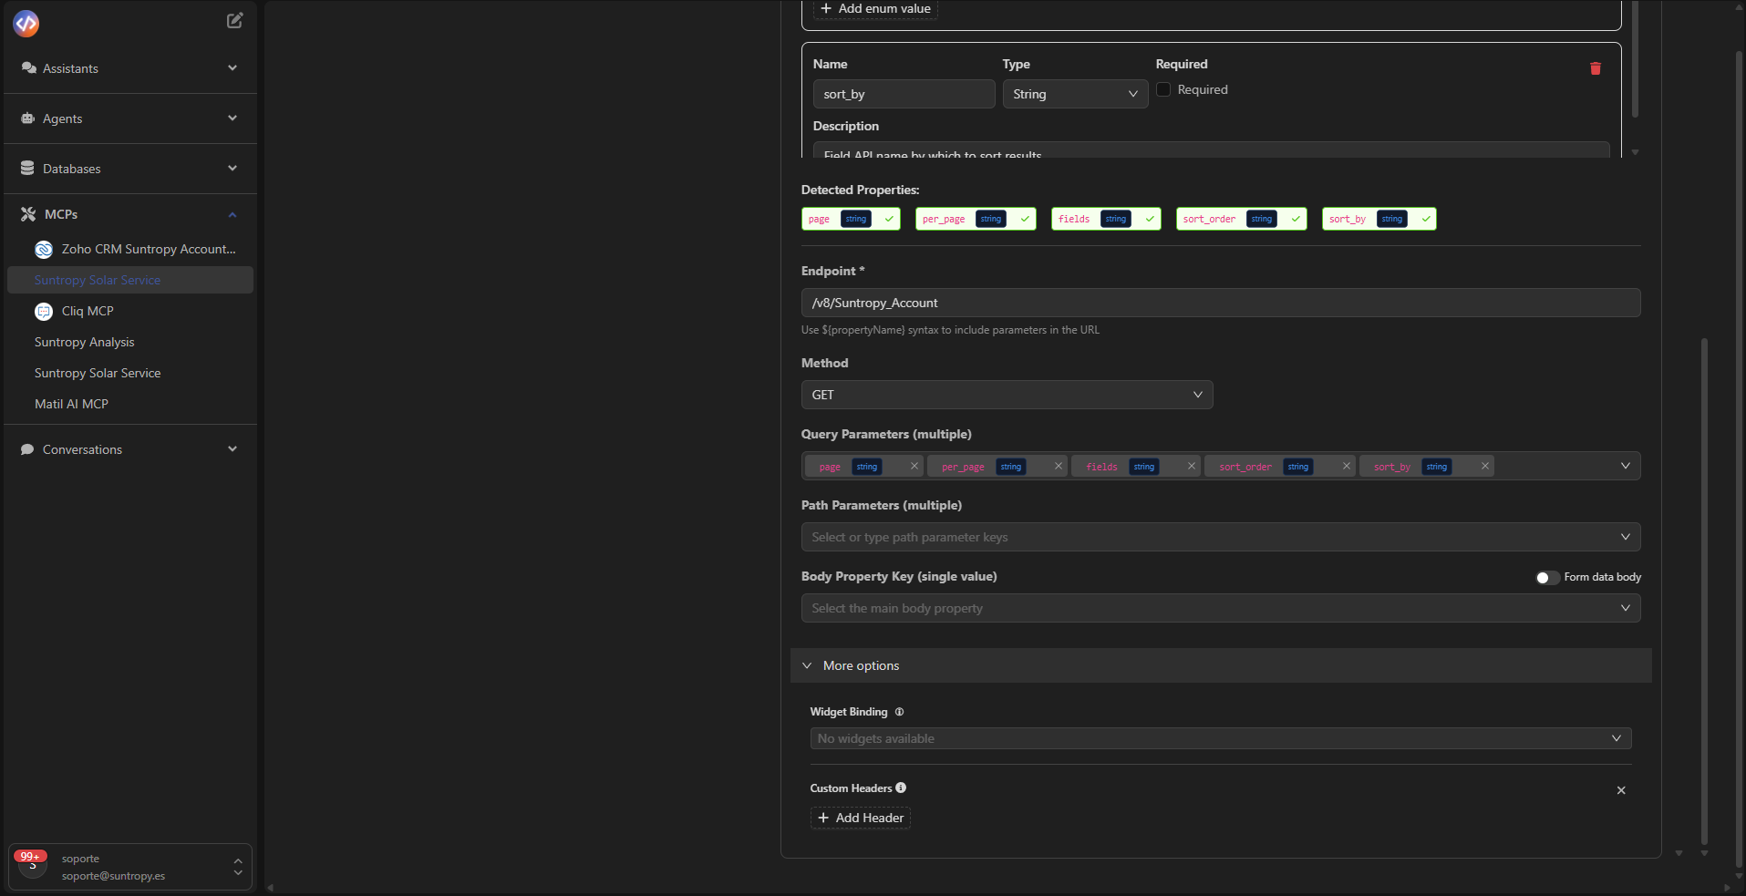Click the Description text field

[x=1212, y=150]
